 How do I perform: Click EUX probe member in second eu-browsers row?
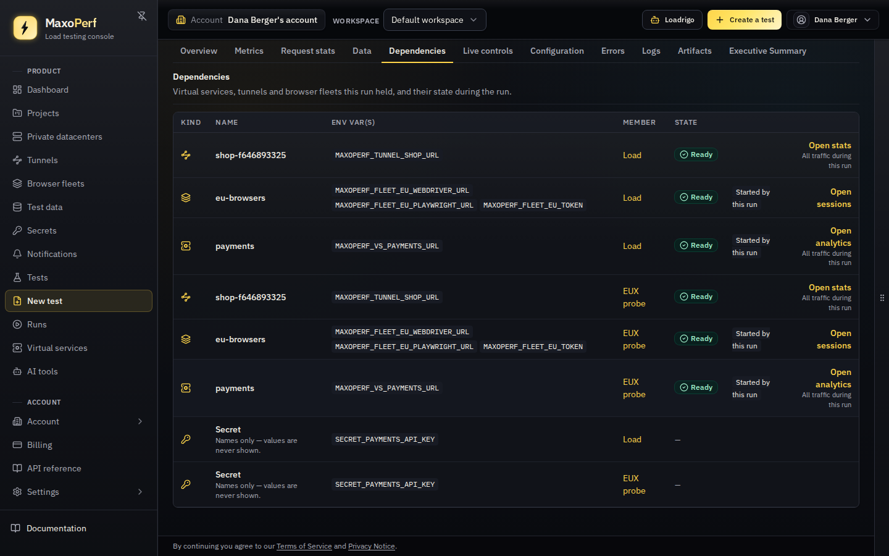tap(634, 339)
